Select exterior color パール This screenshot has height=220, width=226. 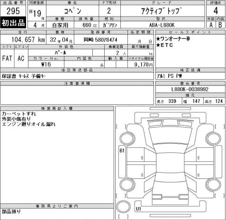click(60, 53)
